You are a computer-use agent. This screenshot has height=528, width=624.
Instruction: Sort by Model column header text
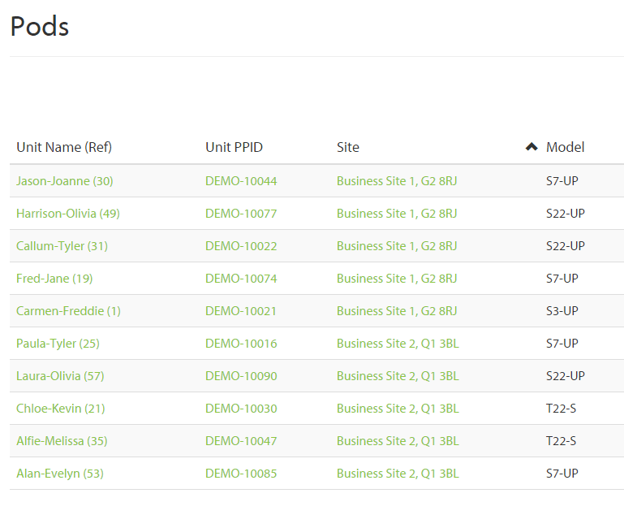pyautogui.click(x=565, y=148)
